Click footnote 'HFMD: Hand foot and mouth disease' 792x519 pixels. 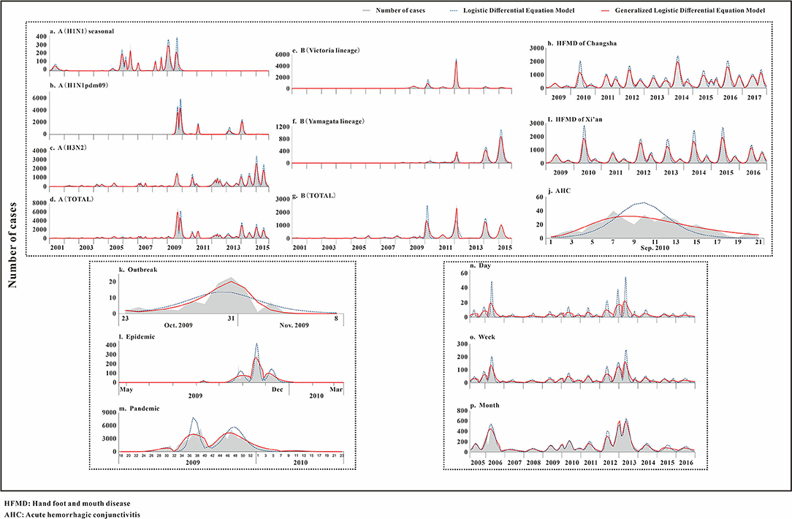tap(67, 504)
